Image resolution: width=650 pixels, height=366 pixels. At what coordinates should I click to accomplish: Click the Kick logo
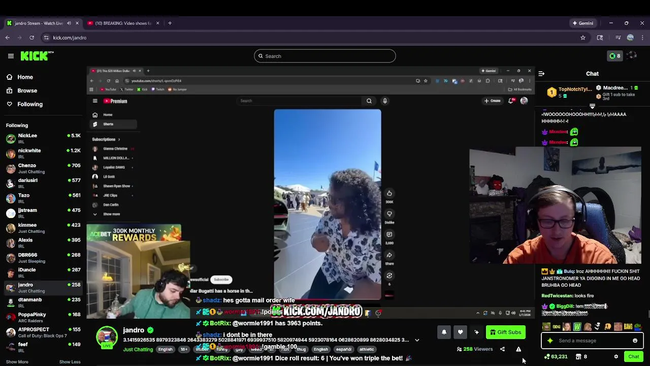click(x=37, y=56)
